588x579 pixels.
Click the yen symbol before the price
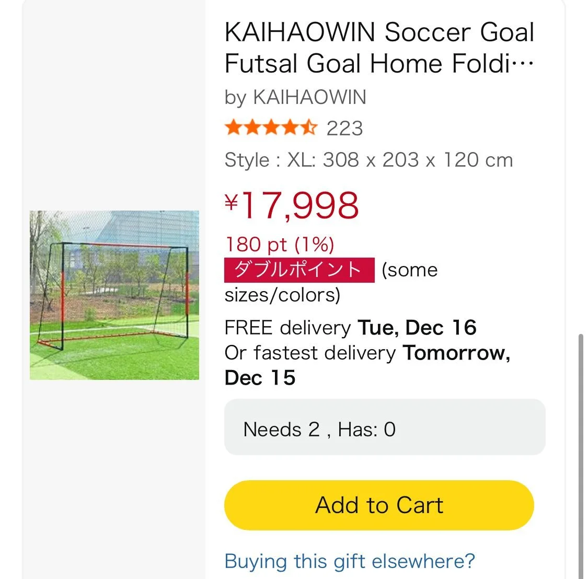point(231,202)
